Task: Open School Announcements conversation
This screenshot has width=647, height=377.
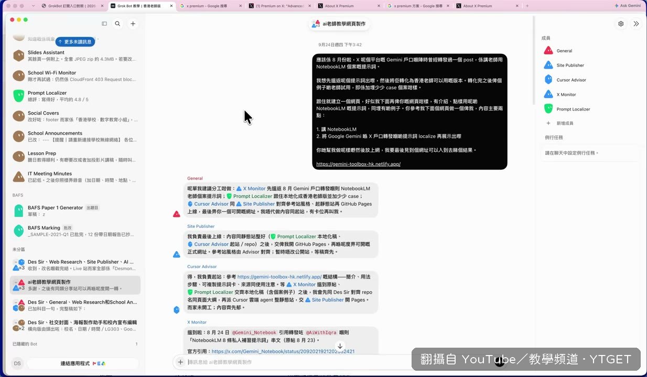Action: (76, 136)
